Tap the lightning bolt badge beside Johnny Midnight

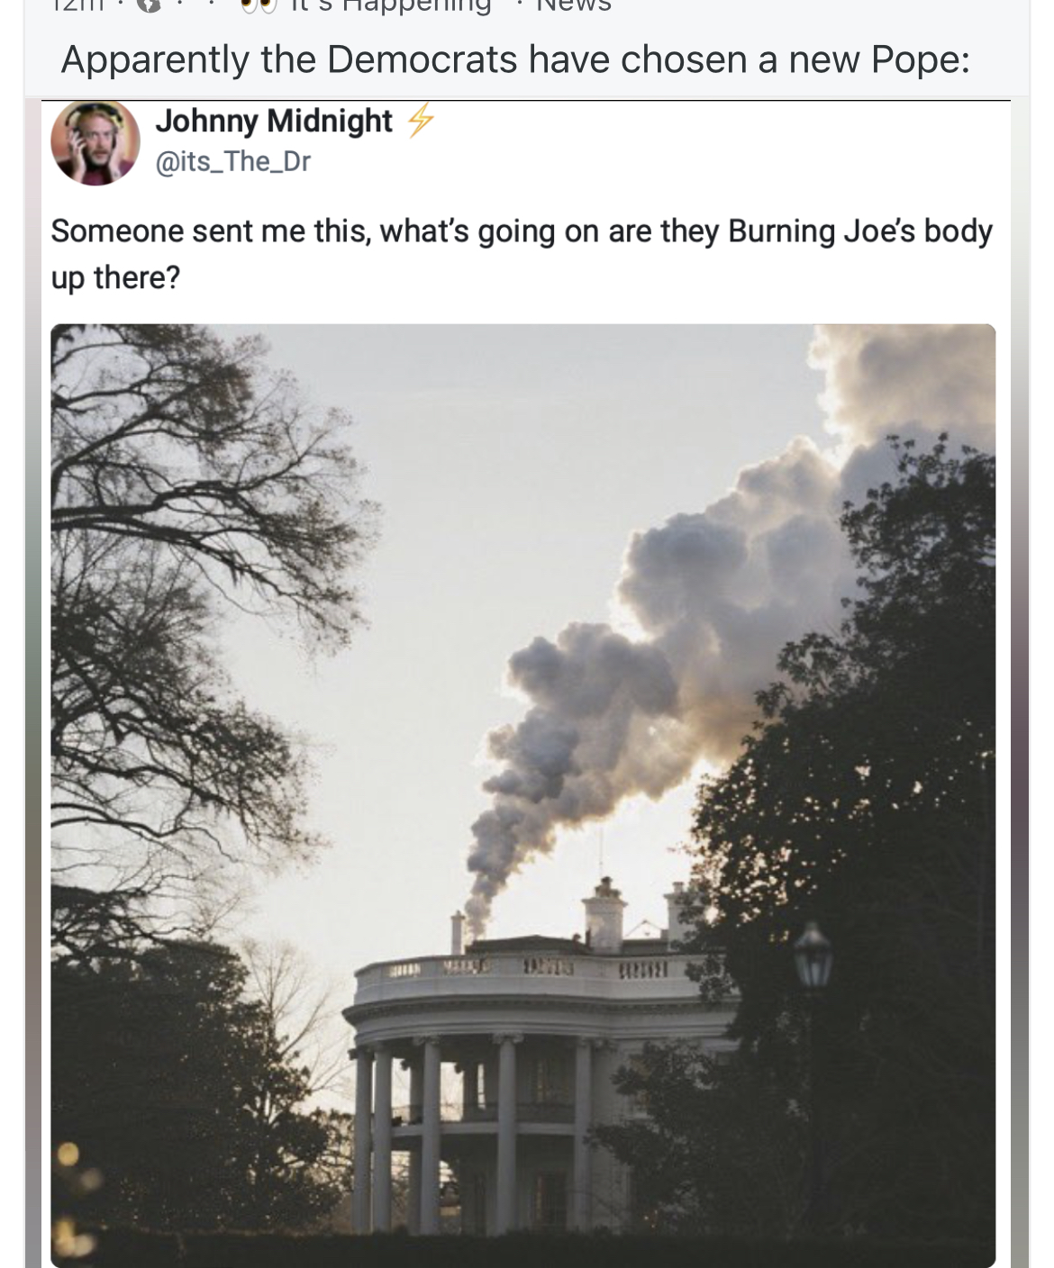point(419,122)
